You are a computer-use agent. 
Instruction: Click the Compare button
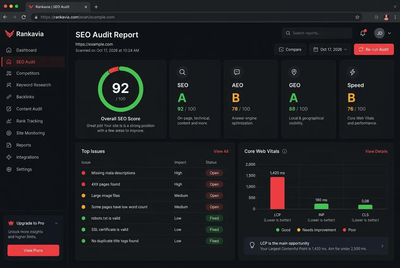pos(290,49)
